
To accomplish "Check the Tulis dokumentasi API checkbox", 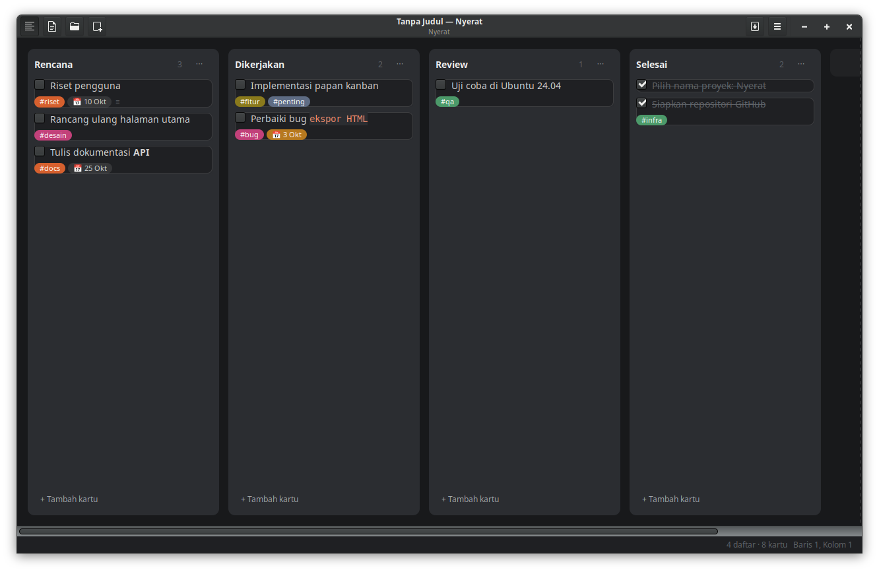I will click(x=40, y=151).
